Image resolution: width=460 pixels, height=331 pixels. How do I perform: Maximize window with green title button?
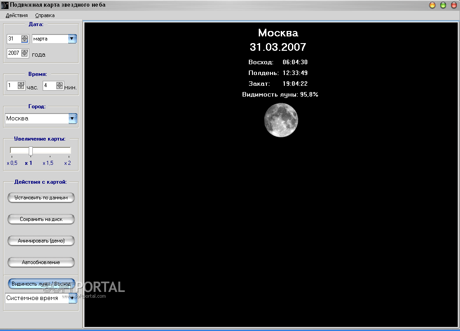click(443, 5)
